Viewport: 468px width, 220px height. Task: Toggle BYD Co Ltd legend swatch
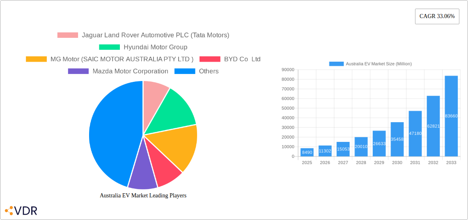point(210,59)
